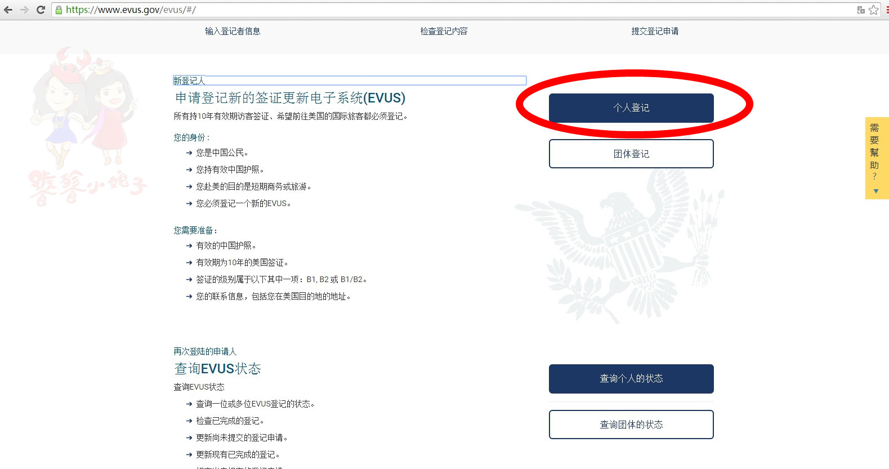Click the 新登记人 label
Viewport: 889px width, 469px height.
point(189,81)
